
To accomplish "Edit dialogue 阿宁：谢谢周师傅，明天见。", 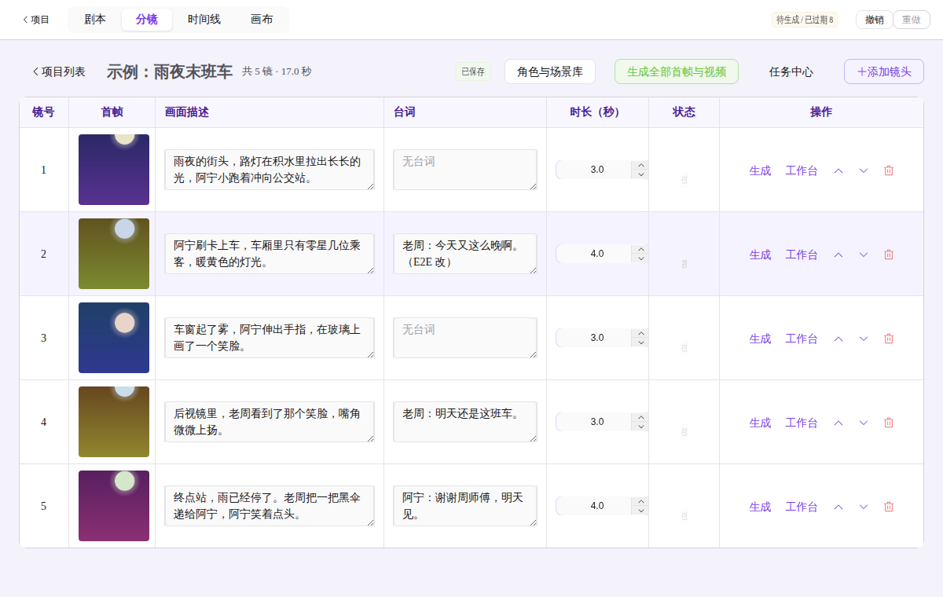I will pyautogui.click(x=465, y=506).
